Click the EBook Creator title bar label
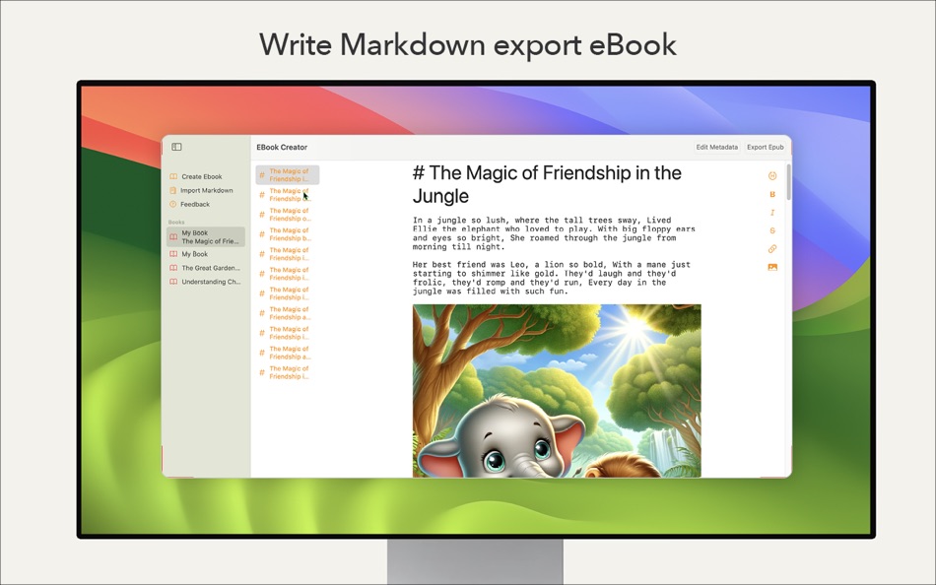 (281, 146)
